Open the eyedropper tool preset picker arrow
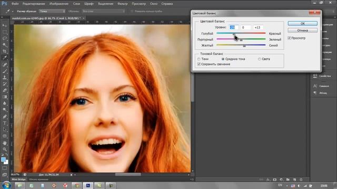The image size is (337, 189). [13, 11]
